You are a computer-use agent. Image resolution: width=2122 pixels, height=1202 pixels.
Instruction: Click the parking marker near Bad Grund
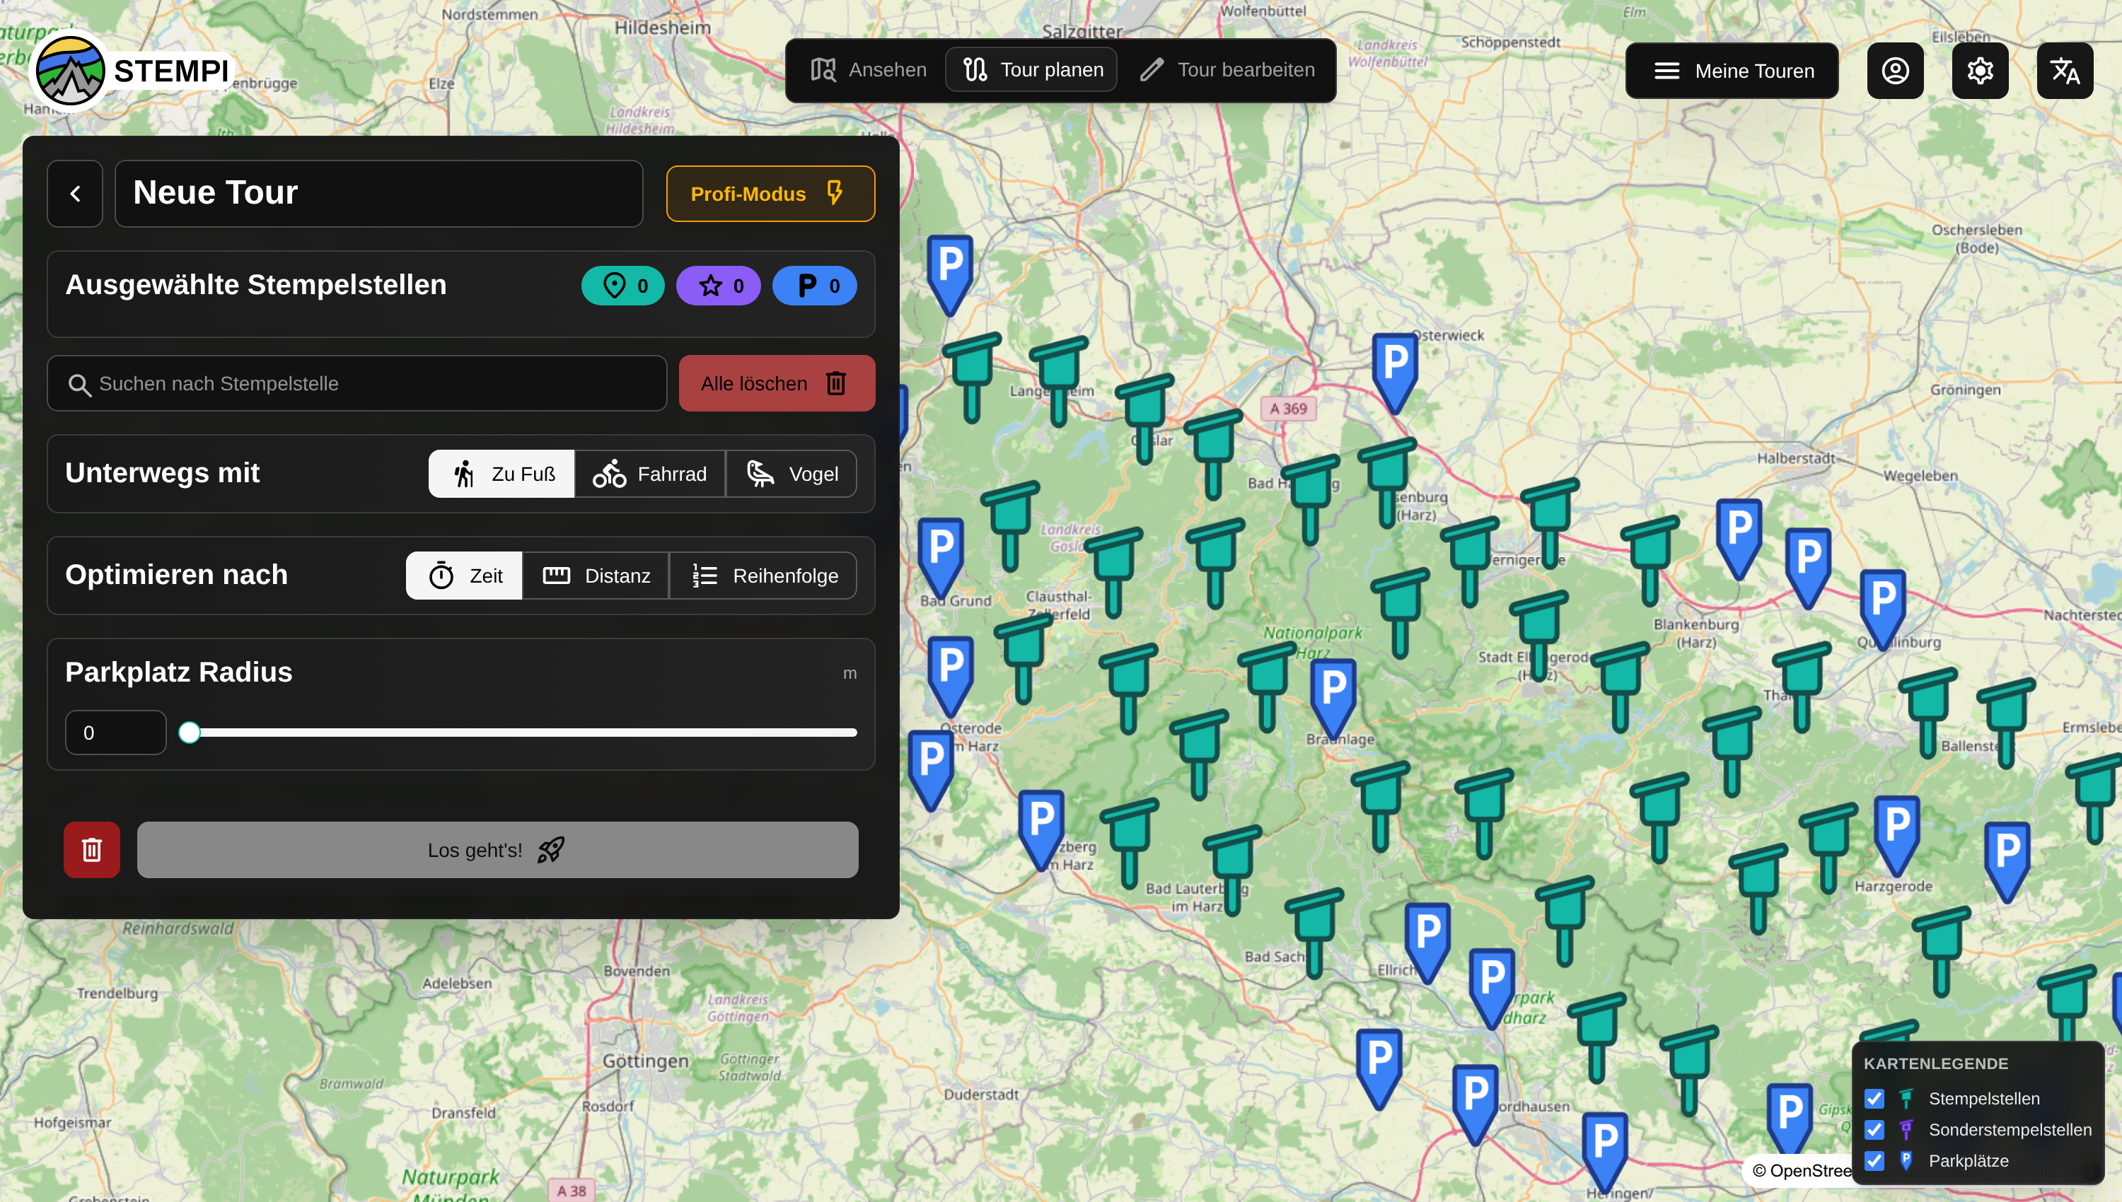[x=941, y=556]
